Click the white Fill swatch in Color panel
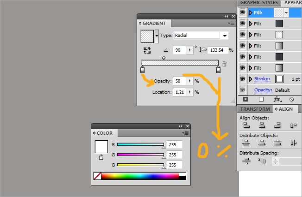The width and height of the screenshot is (302, 197). point(101,147)
